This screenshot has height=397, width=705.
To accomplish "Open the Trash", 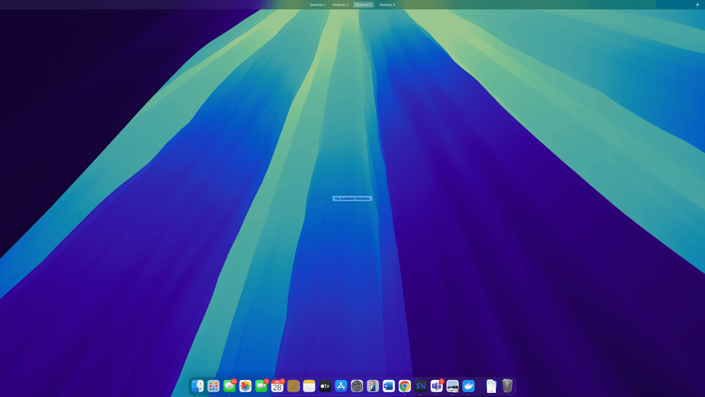I will (508, 386).
